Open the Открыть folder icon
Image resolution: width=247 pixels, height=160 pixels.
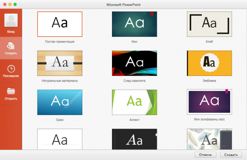point(11,91)
